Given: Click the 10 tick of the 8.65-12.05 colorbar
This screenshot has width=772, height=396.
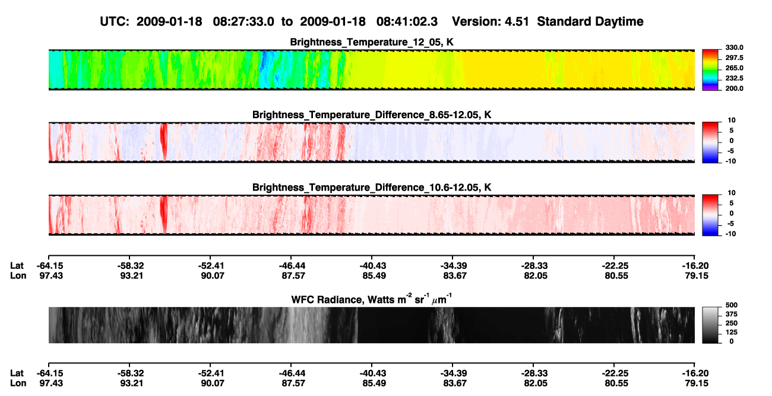Looking at the screenshot, I should (732, 120).
